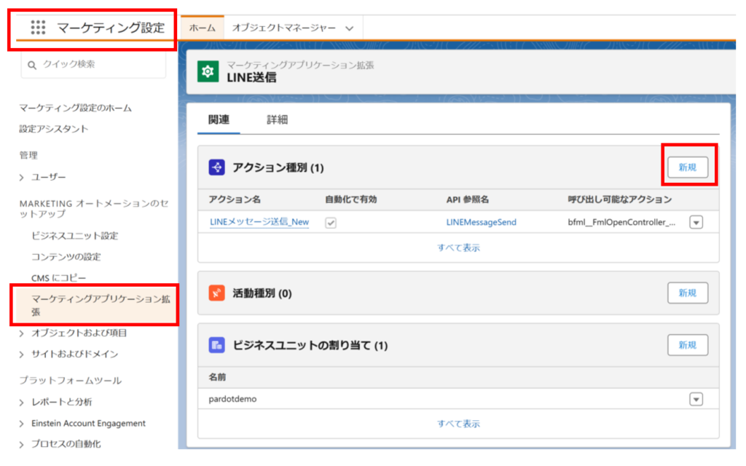This screenshot has height=466, width=746.
Task: Expand the レポートと分析 sidebar section
Action: 22,402
